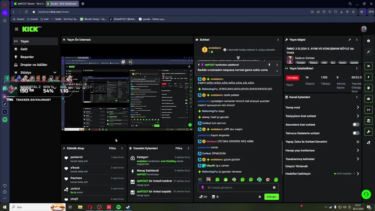
Task: Click the pinned message pin icon
Action: (269, 65)
